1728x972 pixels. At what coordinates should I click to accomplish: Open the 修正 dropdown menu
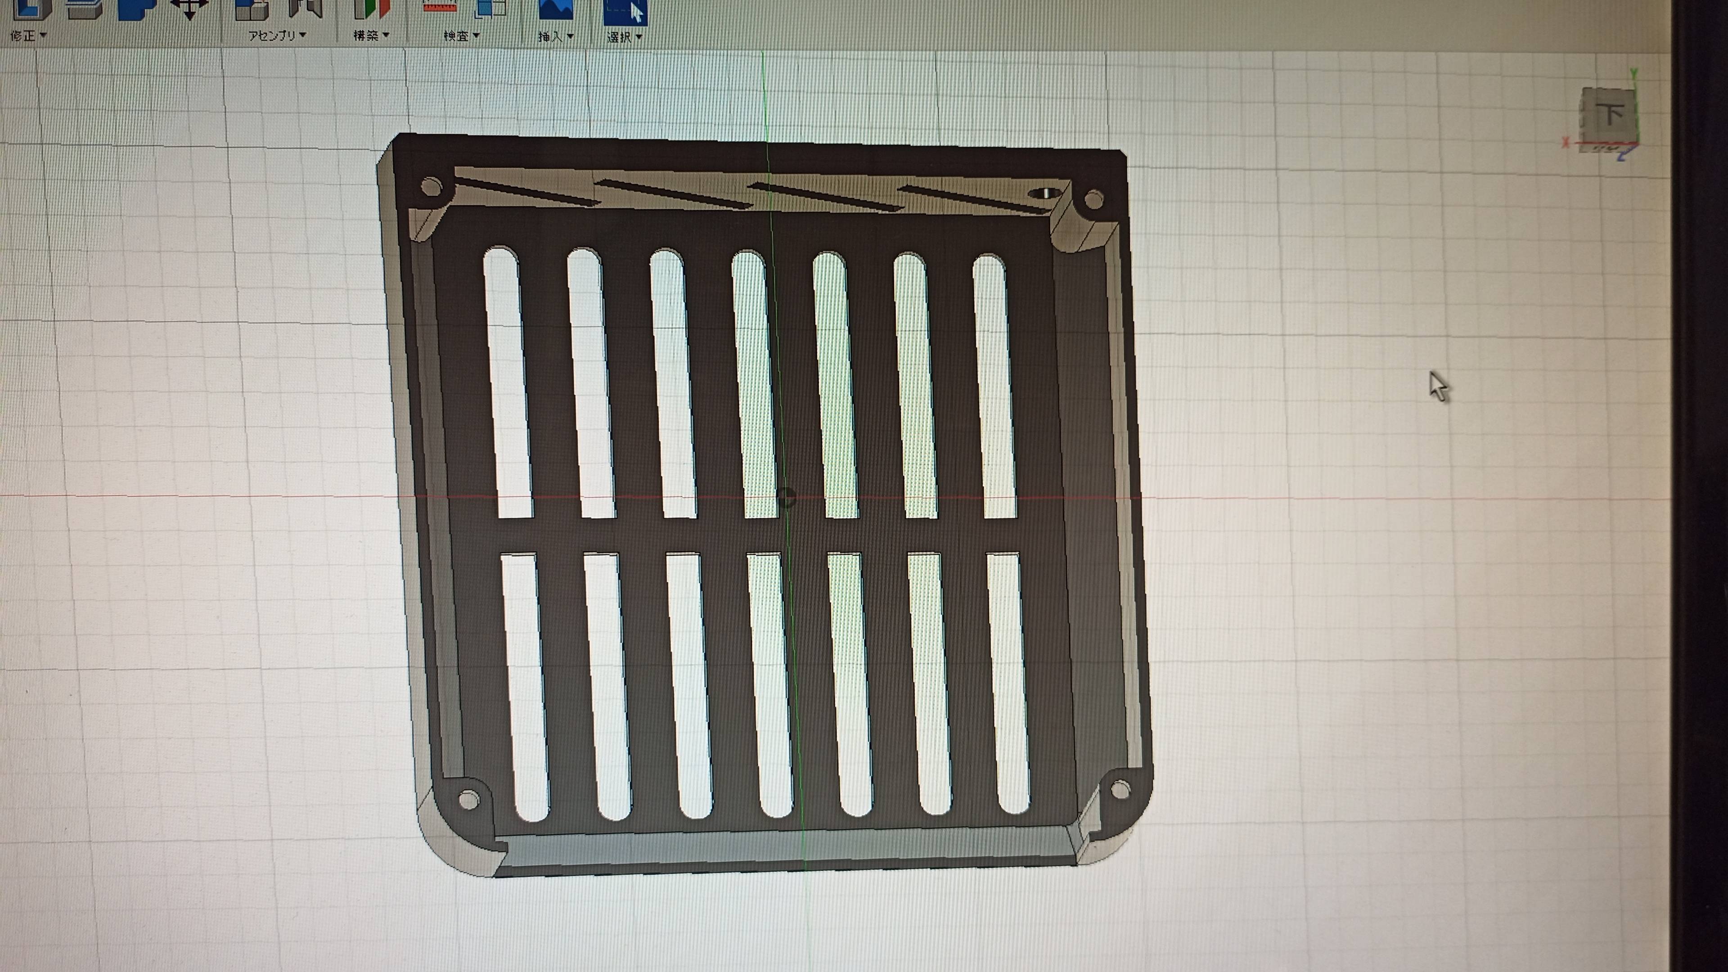28,35
